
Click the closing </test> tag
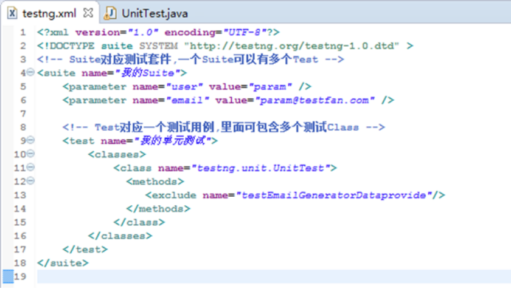point(85,250)
